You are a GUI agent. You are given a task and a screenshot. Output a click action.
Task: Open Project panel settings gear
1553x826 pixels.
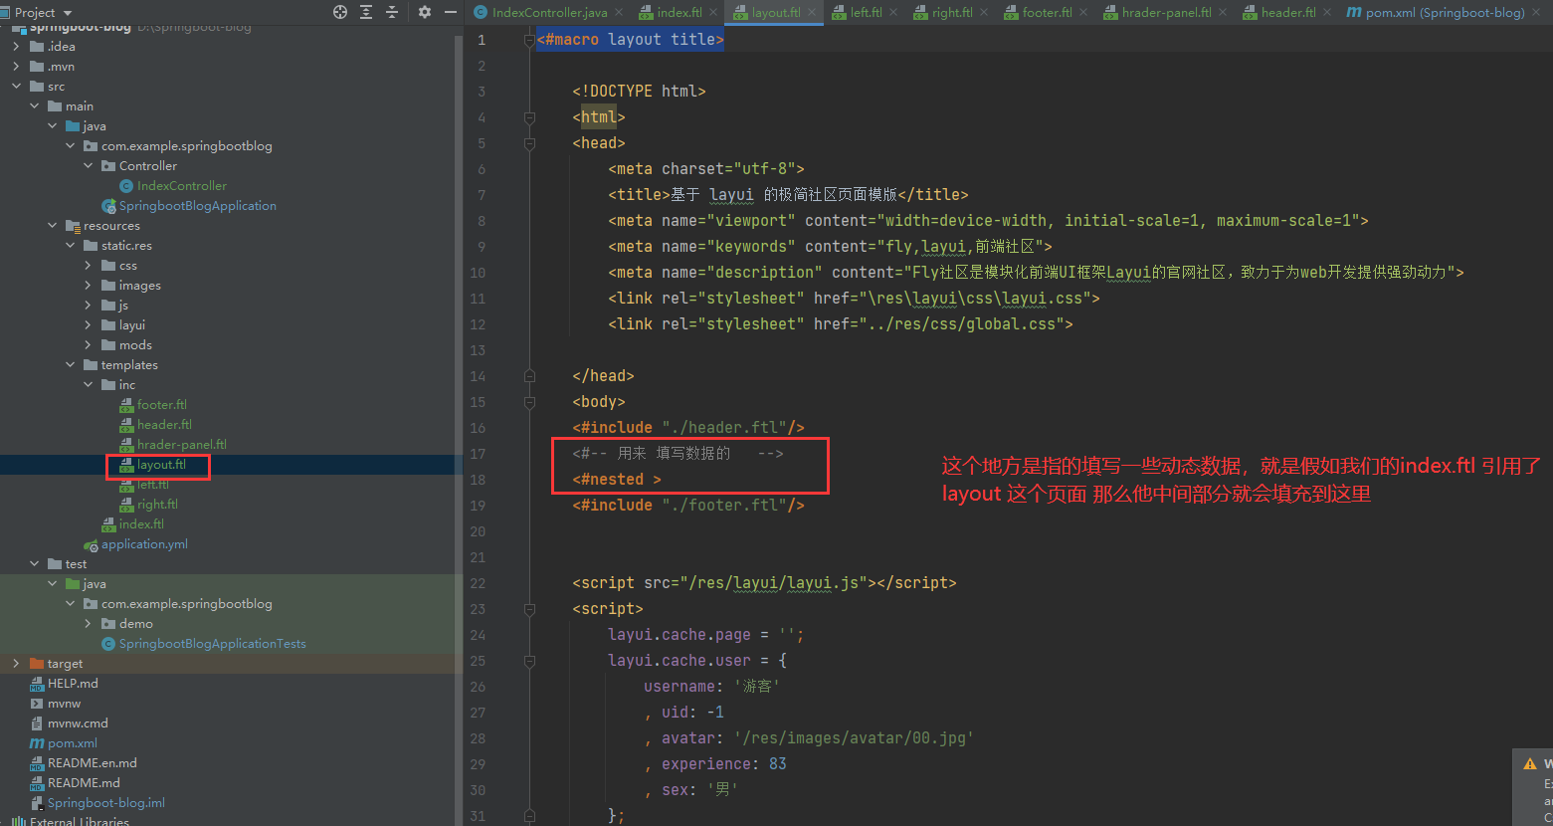pyautogui.click(x=425, y=12)
